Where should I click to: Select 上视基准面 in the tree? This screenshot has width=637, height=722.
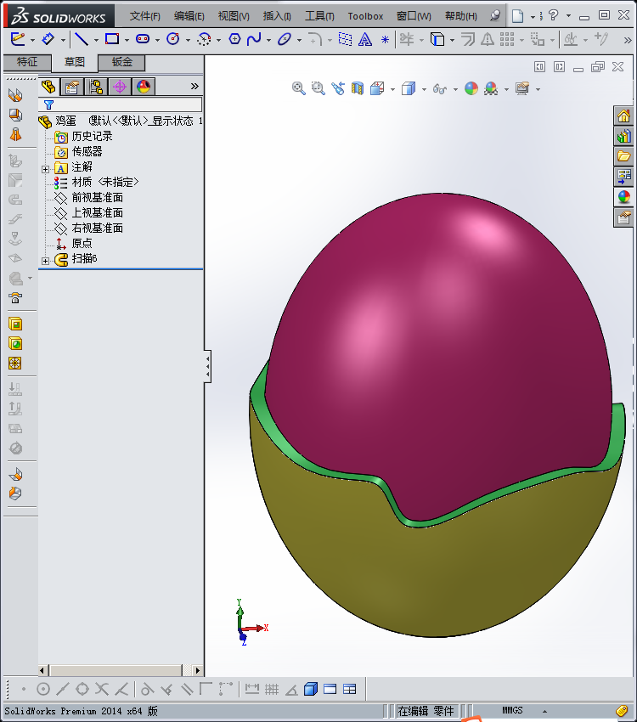(97, 212)
